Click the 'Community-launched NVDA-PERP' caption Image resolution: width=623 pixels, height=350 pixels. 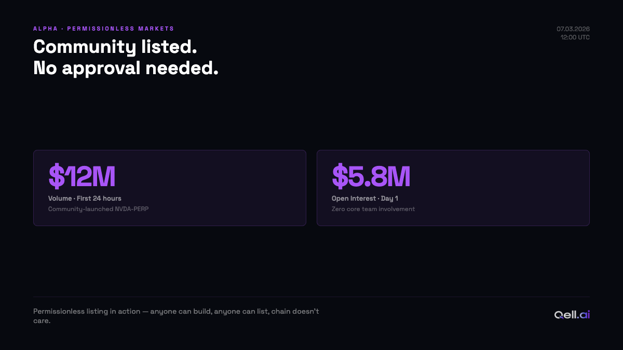pos(99,209)
